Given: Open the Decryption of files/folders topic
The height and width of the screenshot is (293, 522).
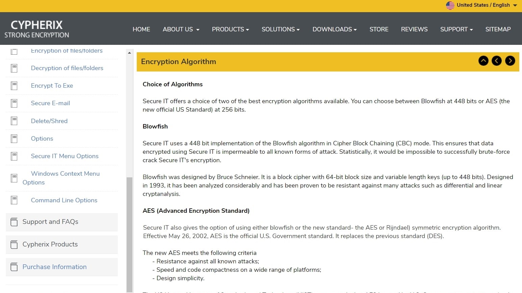Looking at the screenshot, I should pyautogui.click(x=67, y=68).
